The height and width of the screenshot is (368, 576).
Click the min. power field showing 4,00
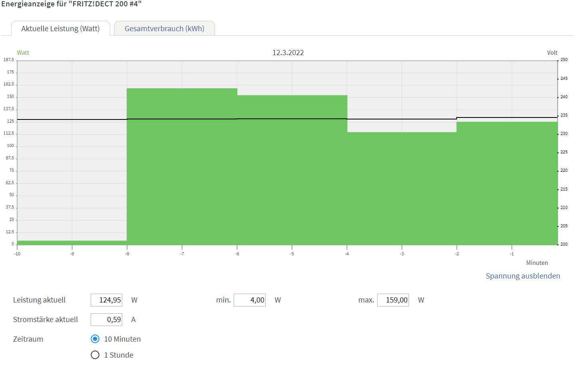click(250, 300)
